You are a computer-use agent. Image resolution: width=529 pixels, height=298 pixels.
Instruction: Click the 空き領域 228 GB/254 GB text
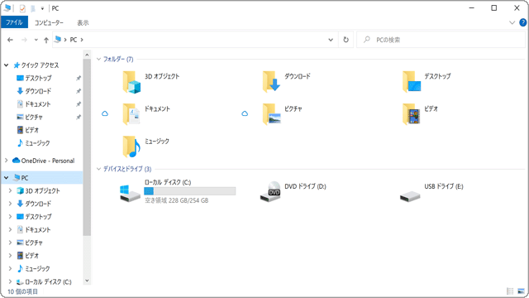(176, 200)
